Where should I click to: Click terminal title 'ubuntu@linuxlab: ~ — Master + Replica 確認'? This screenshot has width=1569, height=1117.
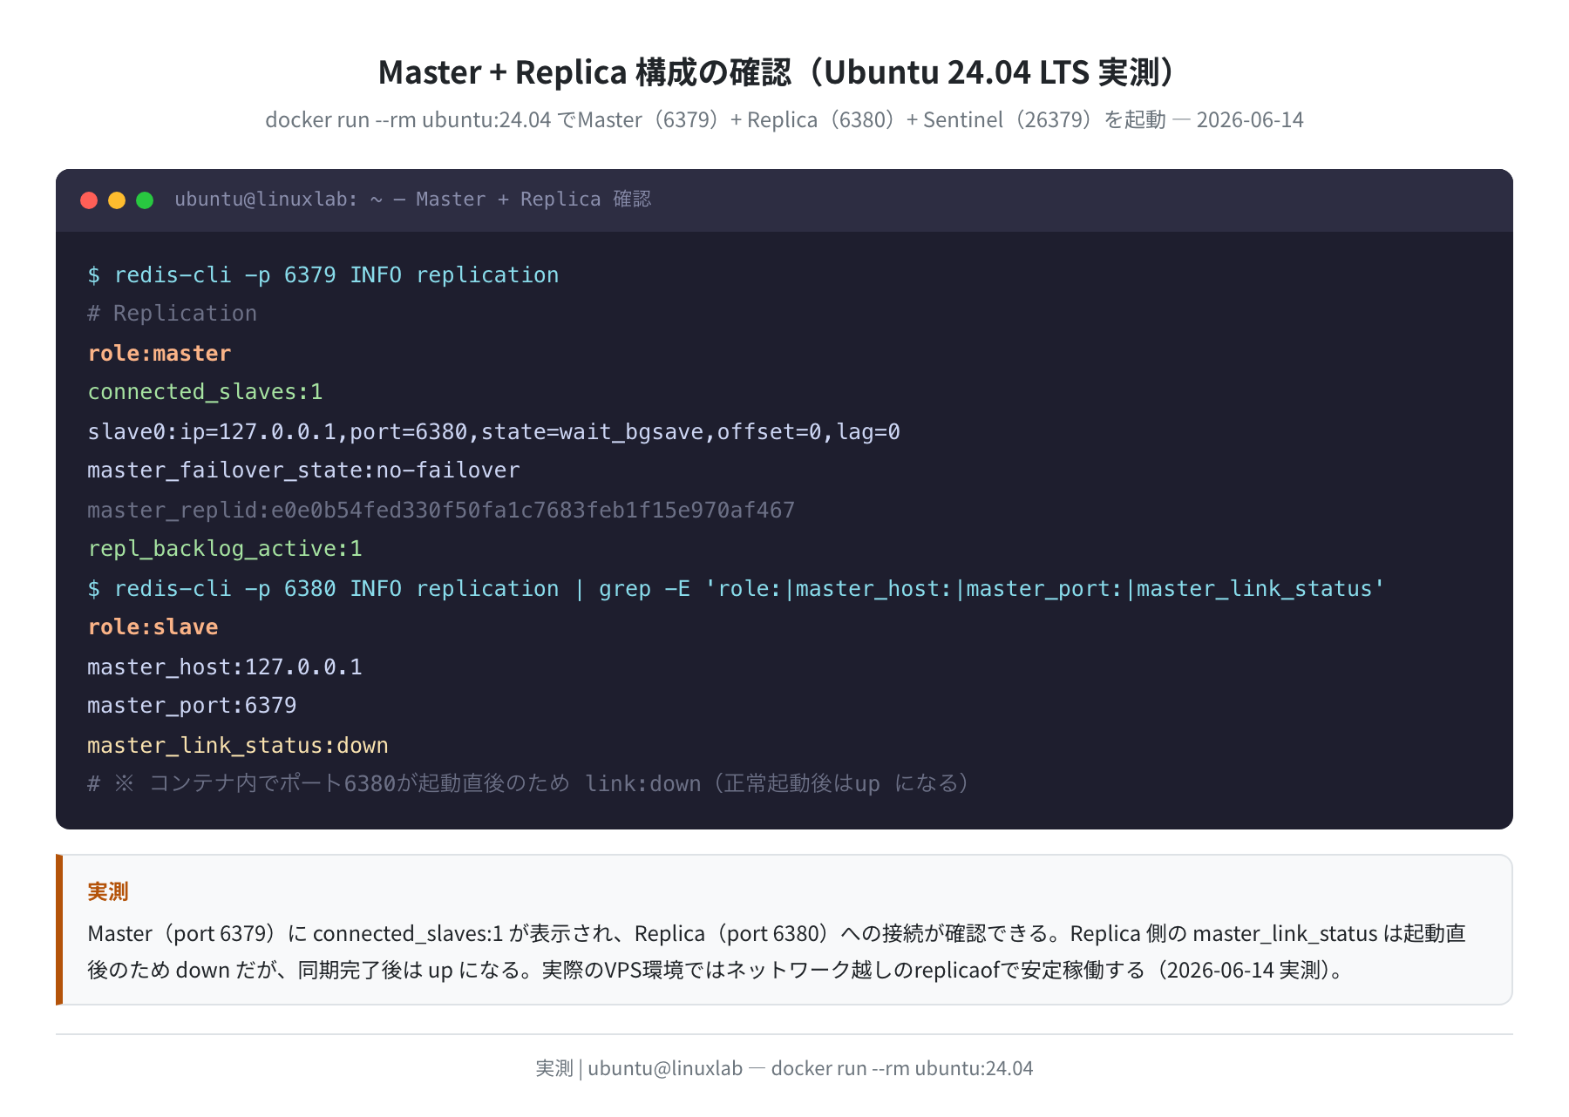pos(412,200)
